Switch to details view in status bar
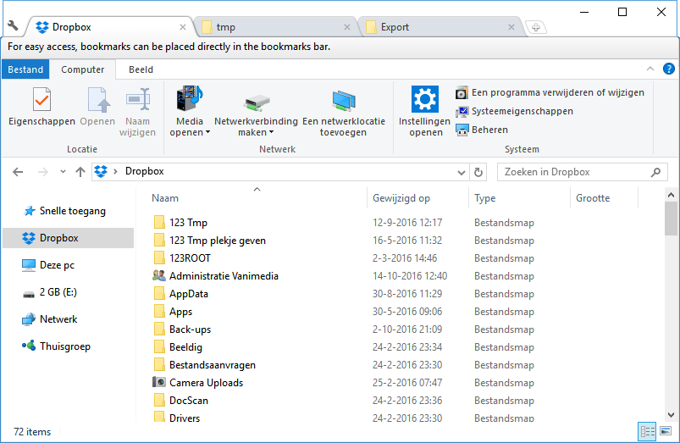The height and width of the screenshot is (443, 680). [x=648, y=431]
